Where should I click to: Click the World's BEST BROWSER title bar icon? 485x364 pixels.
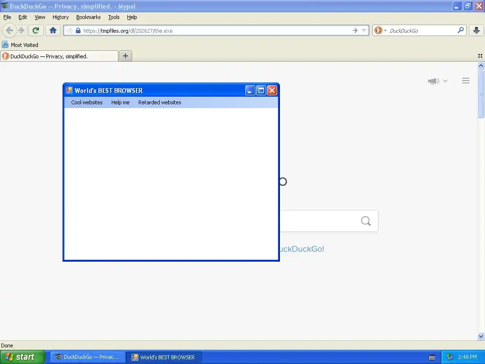69,91
